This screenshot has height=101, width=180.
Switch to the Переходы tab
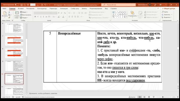point(53,9)
